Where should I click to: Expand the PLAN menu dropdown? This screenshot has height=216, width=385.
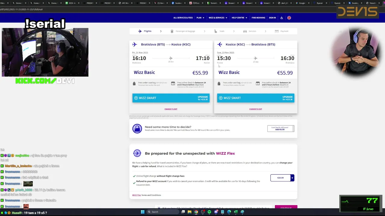(200, 18)
